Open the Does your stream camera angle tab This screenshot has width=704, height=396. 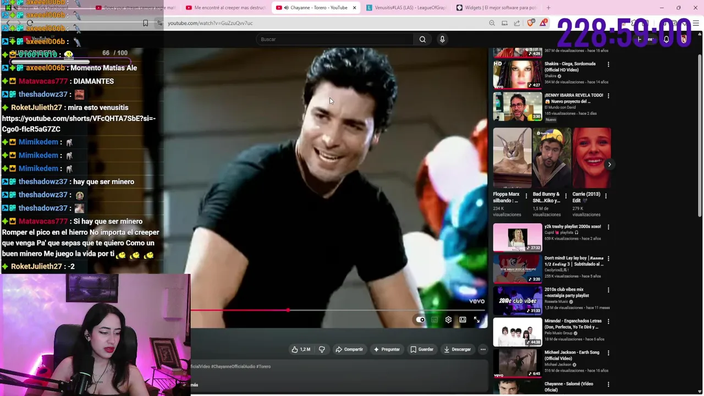pyautogui.click(x=135, y=8)
